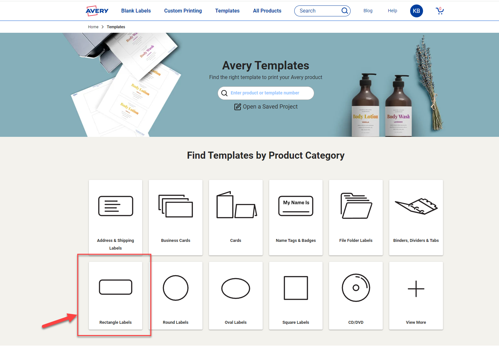Click the Cards caption text
Image resolution: width=499 pixels, height=362 pixels.
236,241
